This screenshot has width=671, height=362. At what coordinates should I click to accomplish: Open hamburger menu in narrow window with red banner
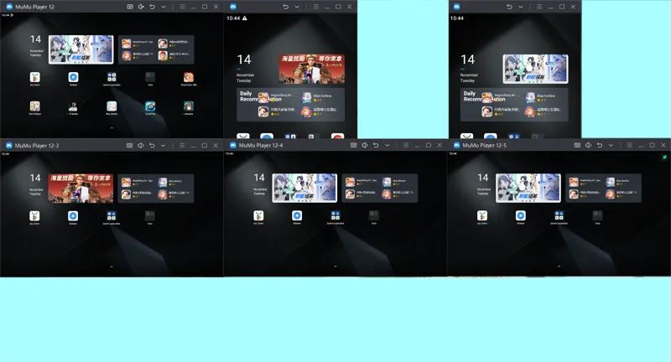pyautogui.click(x=316, y=7)
